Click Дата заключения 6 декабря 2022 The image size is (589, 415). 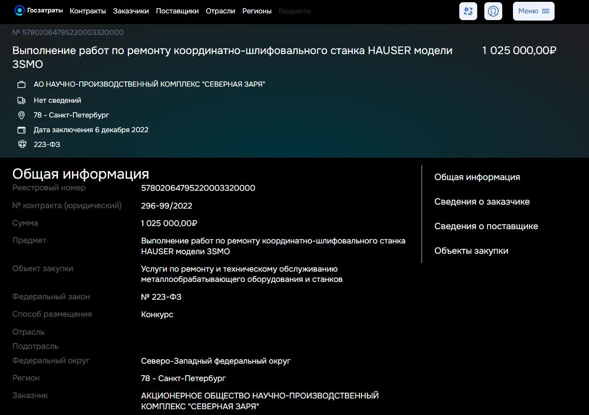click(x=91, y=130)
